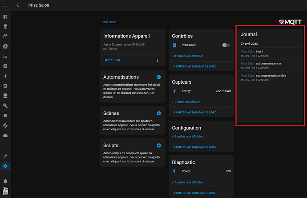
Task: Open MQTT INFO button
Action: tap(113, 61)
